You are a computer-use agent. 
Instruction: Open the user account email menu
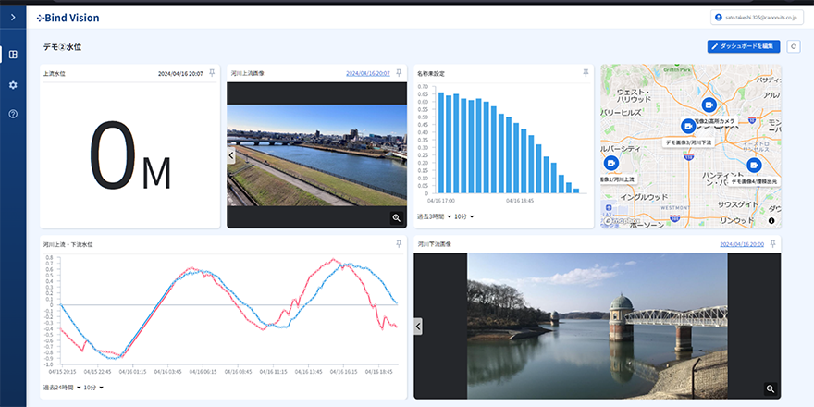pyautogui.click(x=764, y=17)
